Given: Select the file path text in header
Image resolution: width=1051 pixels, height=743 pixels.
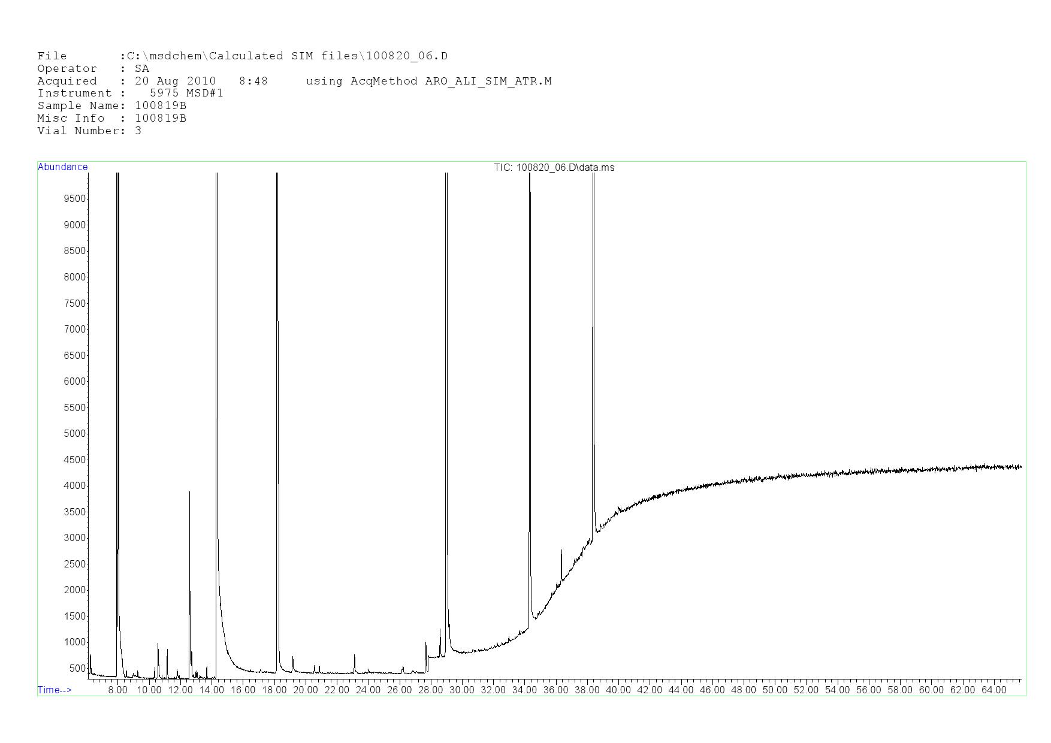Looking at the screenshot, I should tap(287, 56).
